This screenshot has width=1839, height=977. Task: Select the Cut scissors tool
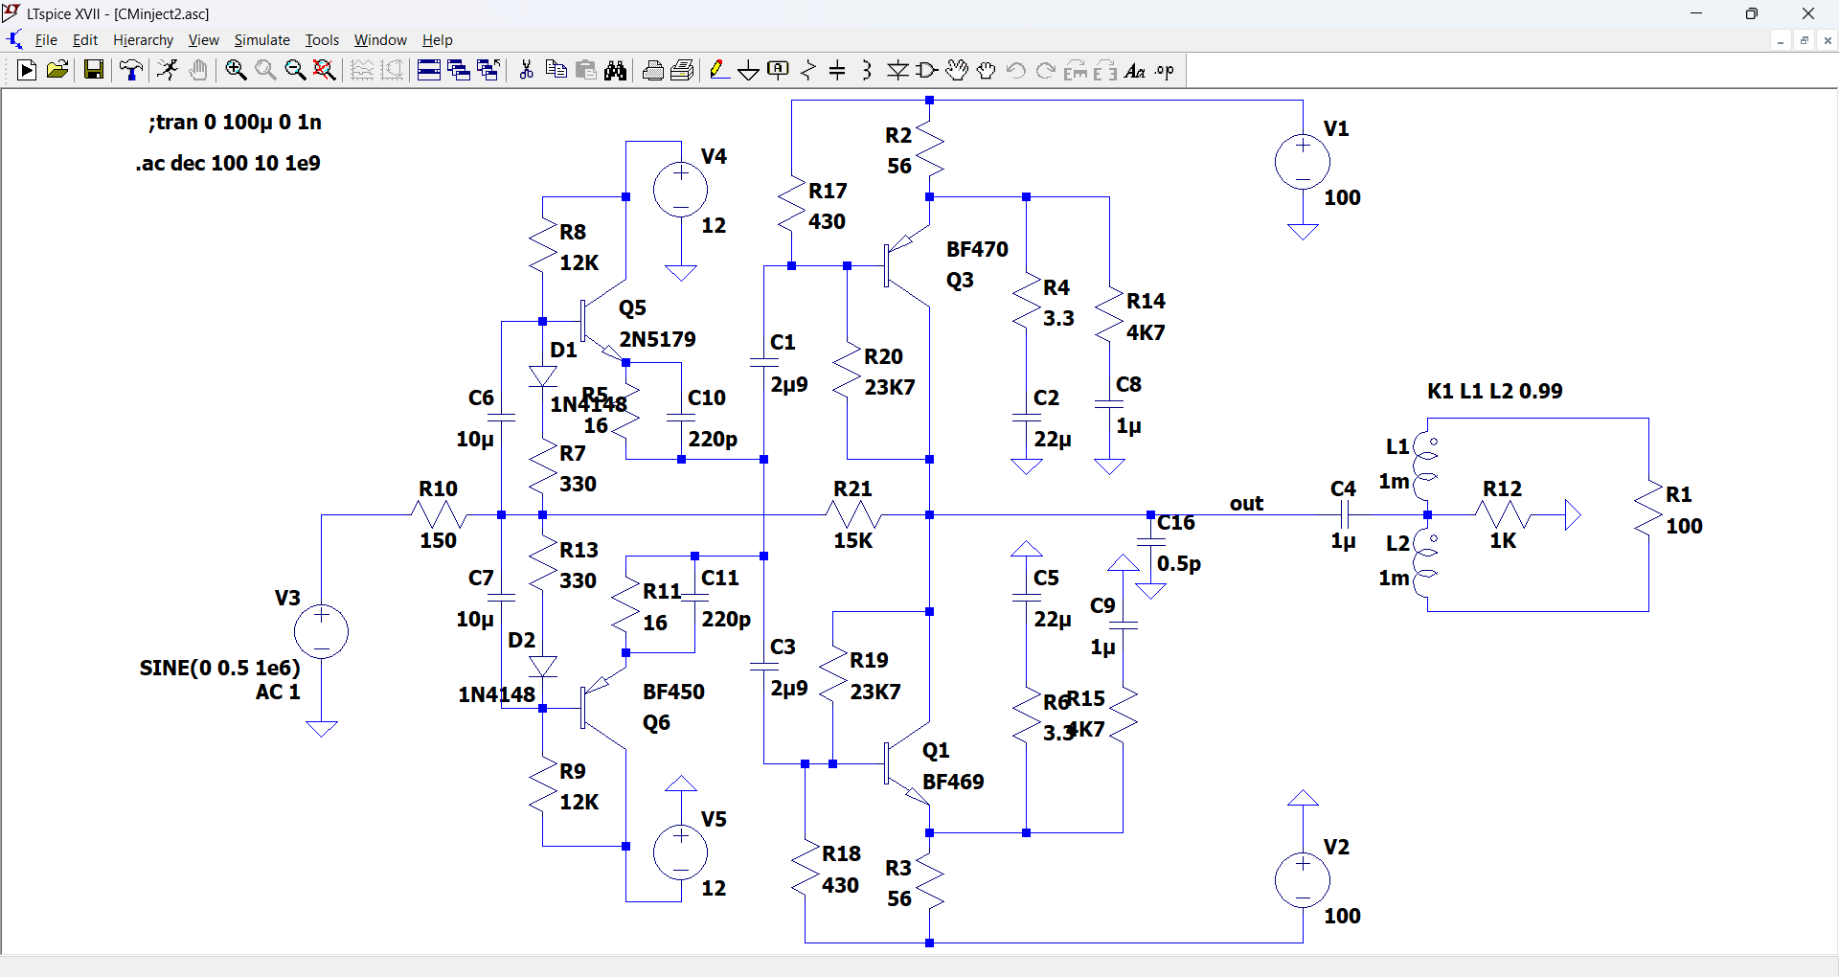click(x=526, y=70)
